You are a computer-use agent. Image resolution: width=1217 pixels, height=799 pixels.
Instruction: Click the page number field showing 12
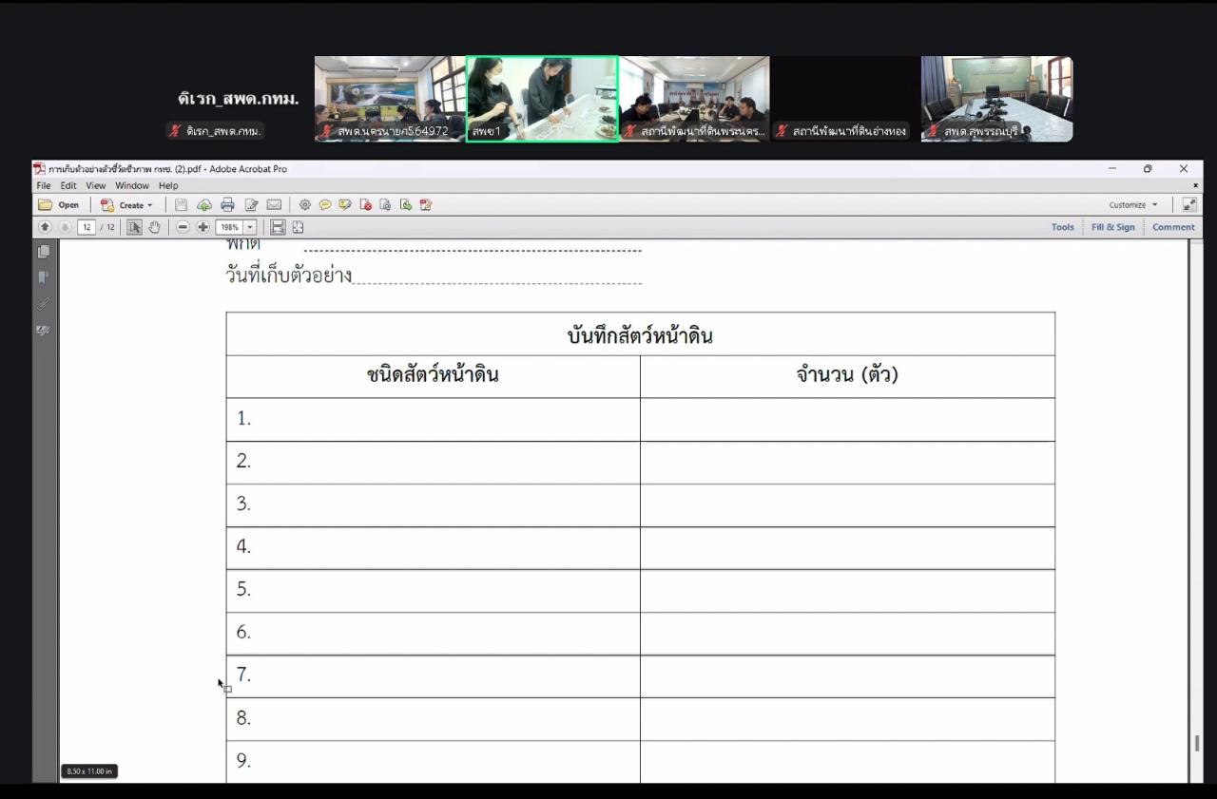click(87, 227)
